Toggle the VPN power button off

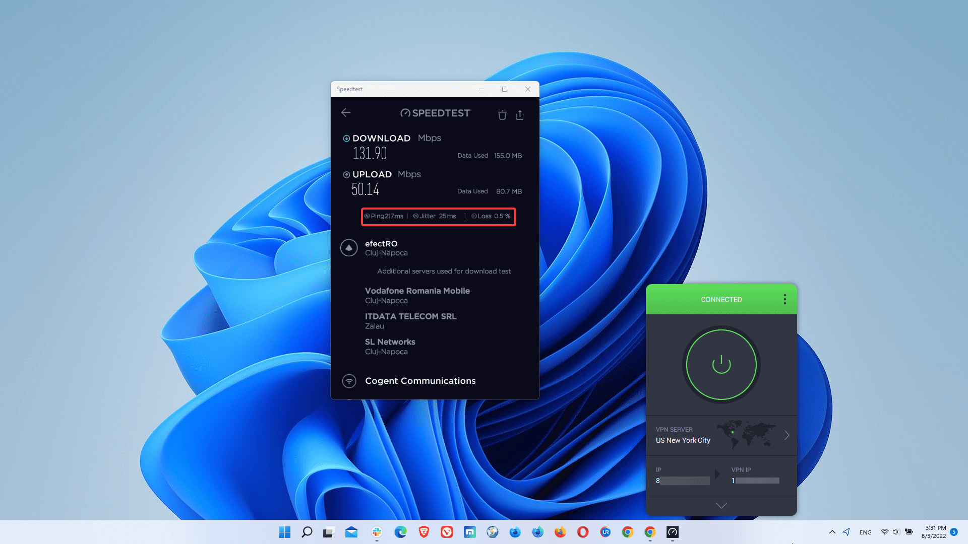(721, 364)
